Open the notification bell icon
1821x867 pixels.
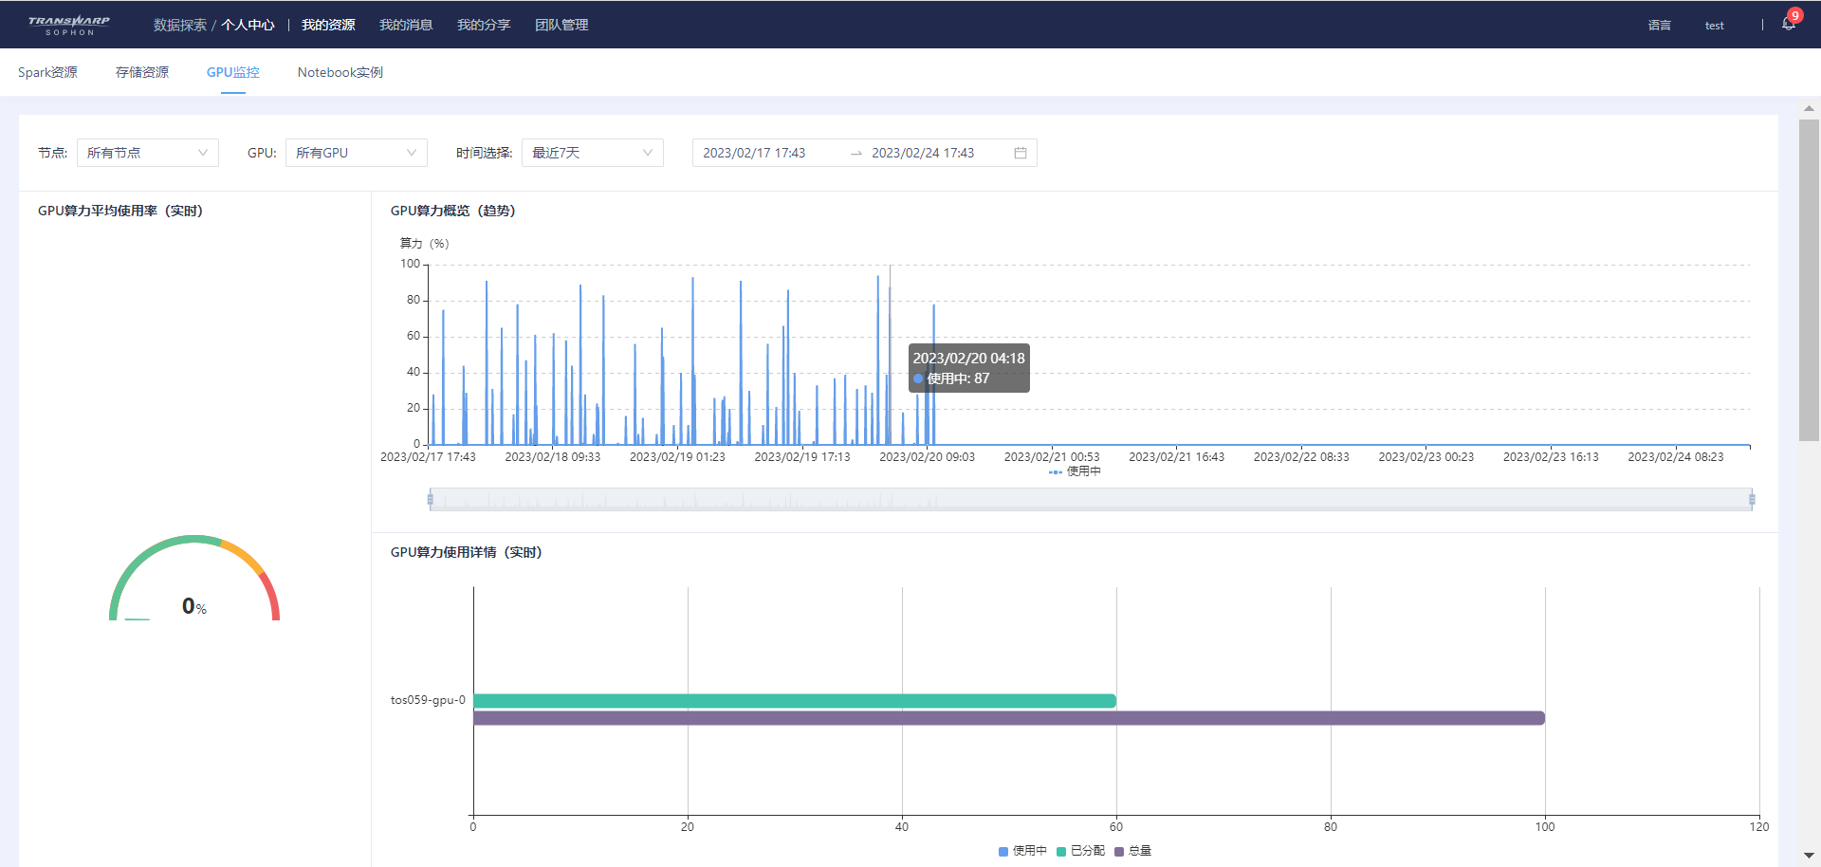1788,25
